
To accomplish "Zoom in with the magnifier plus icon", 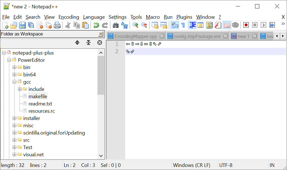I will [135, 25].
